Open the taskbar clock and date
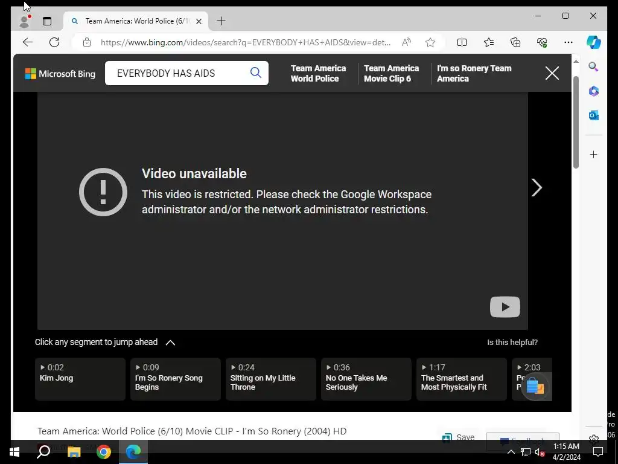 click(566, 452)
